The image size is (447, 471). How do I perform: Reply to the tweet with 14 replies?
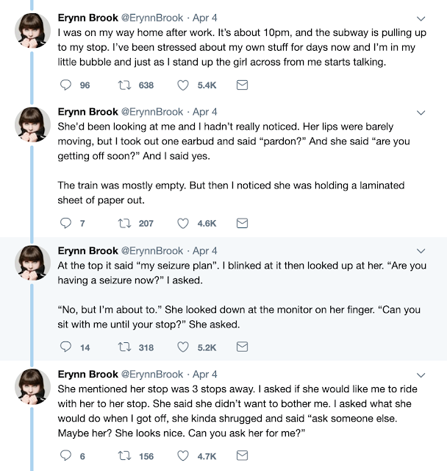(65, 347)
